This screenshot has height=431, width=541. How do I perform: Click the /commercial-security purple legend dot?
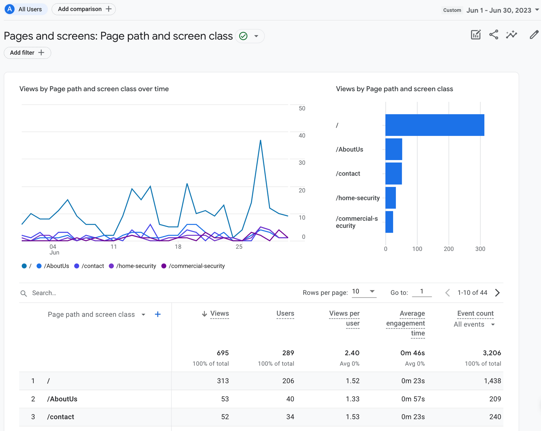pos(164,266)
